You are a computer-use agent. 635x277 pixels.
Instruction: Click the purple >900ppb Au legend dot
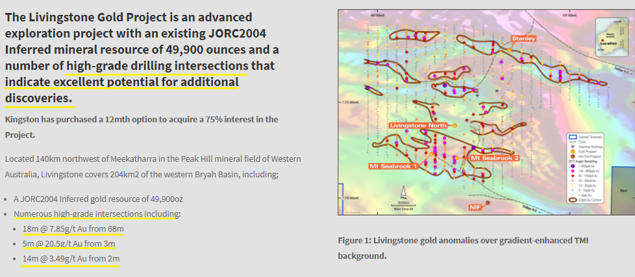coord(573,166)
